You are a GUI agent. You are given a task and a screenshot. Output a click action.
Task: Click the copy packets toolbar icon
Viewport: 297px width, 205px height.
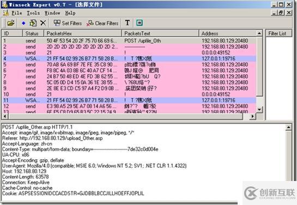coord(33,23)
